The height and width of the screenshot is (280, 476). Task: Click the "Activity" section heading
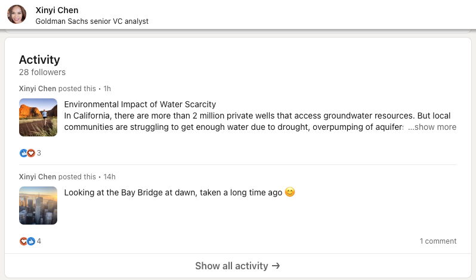(39, 60)
